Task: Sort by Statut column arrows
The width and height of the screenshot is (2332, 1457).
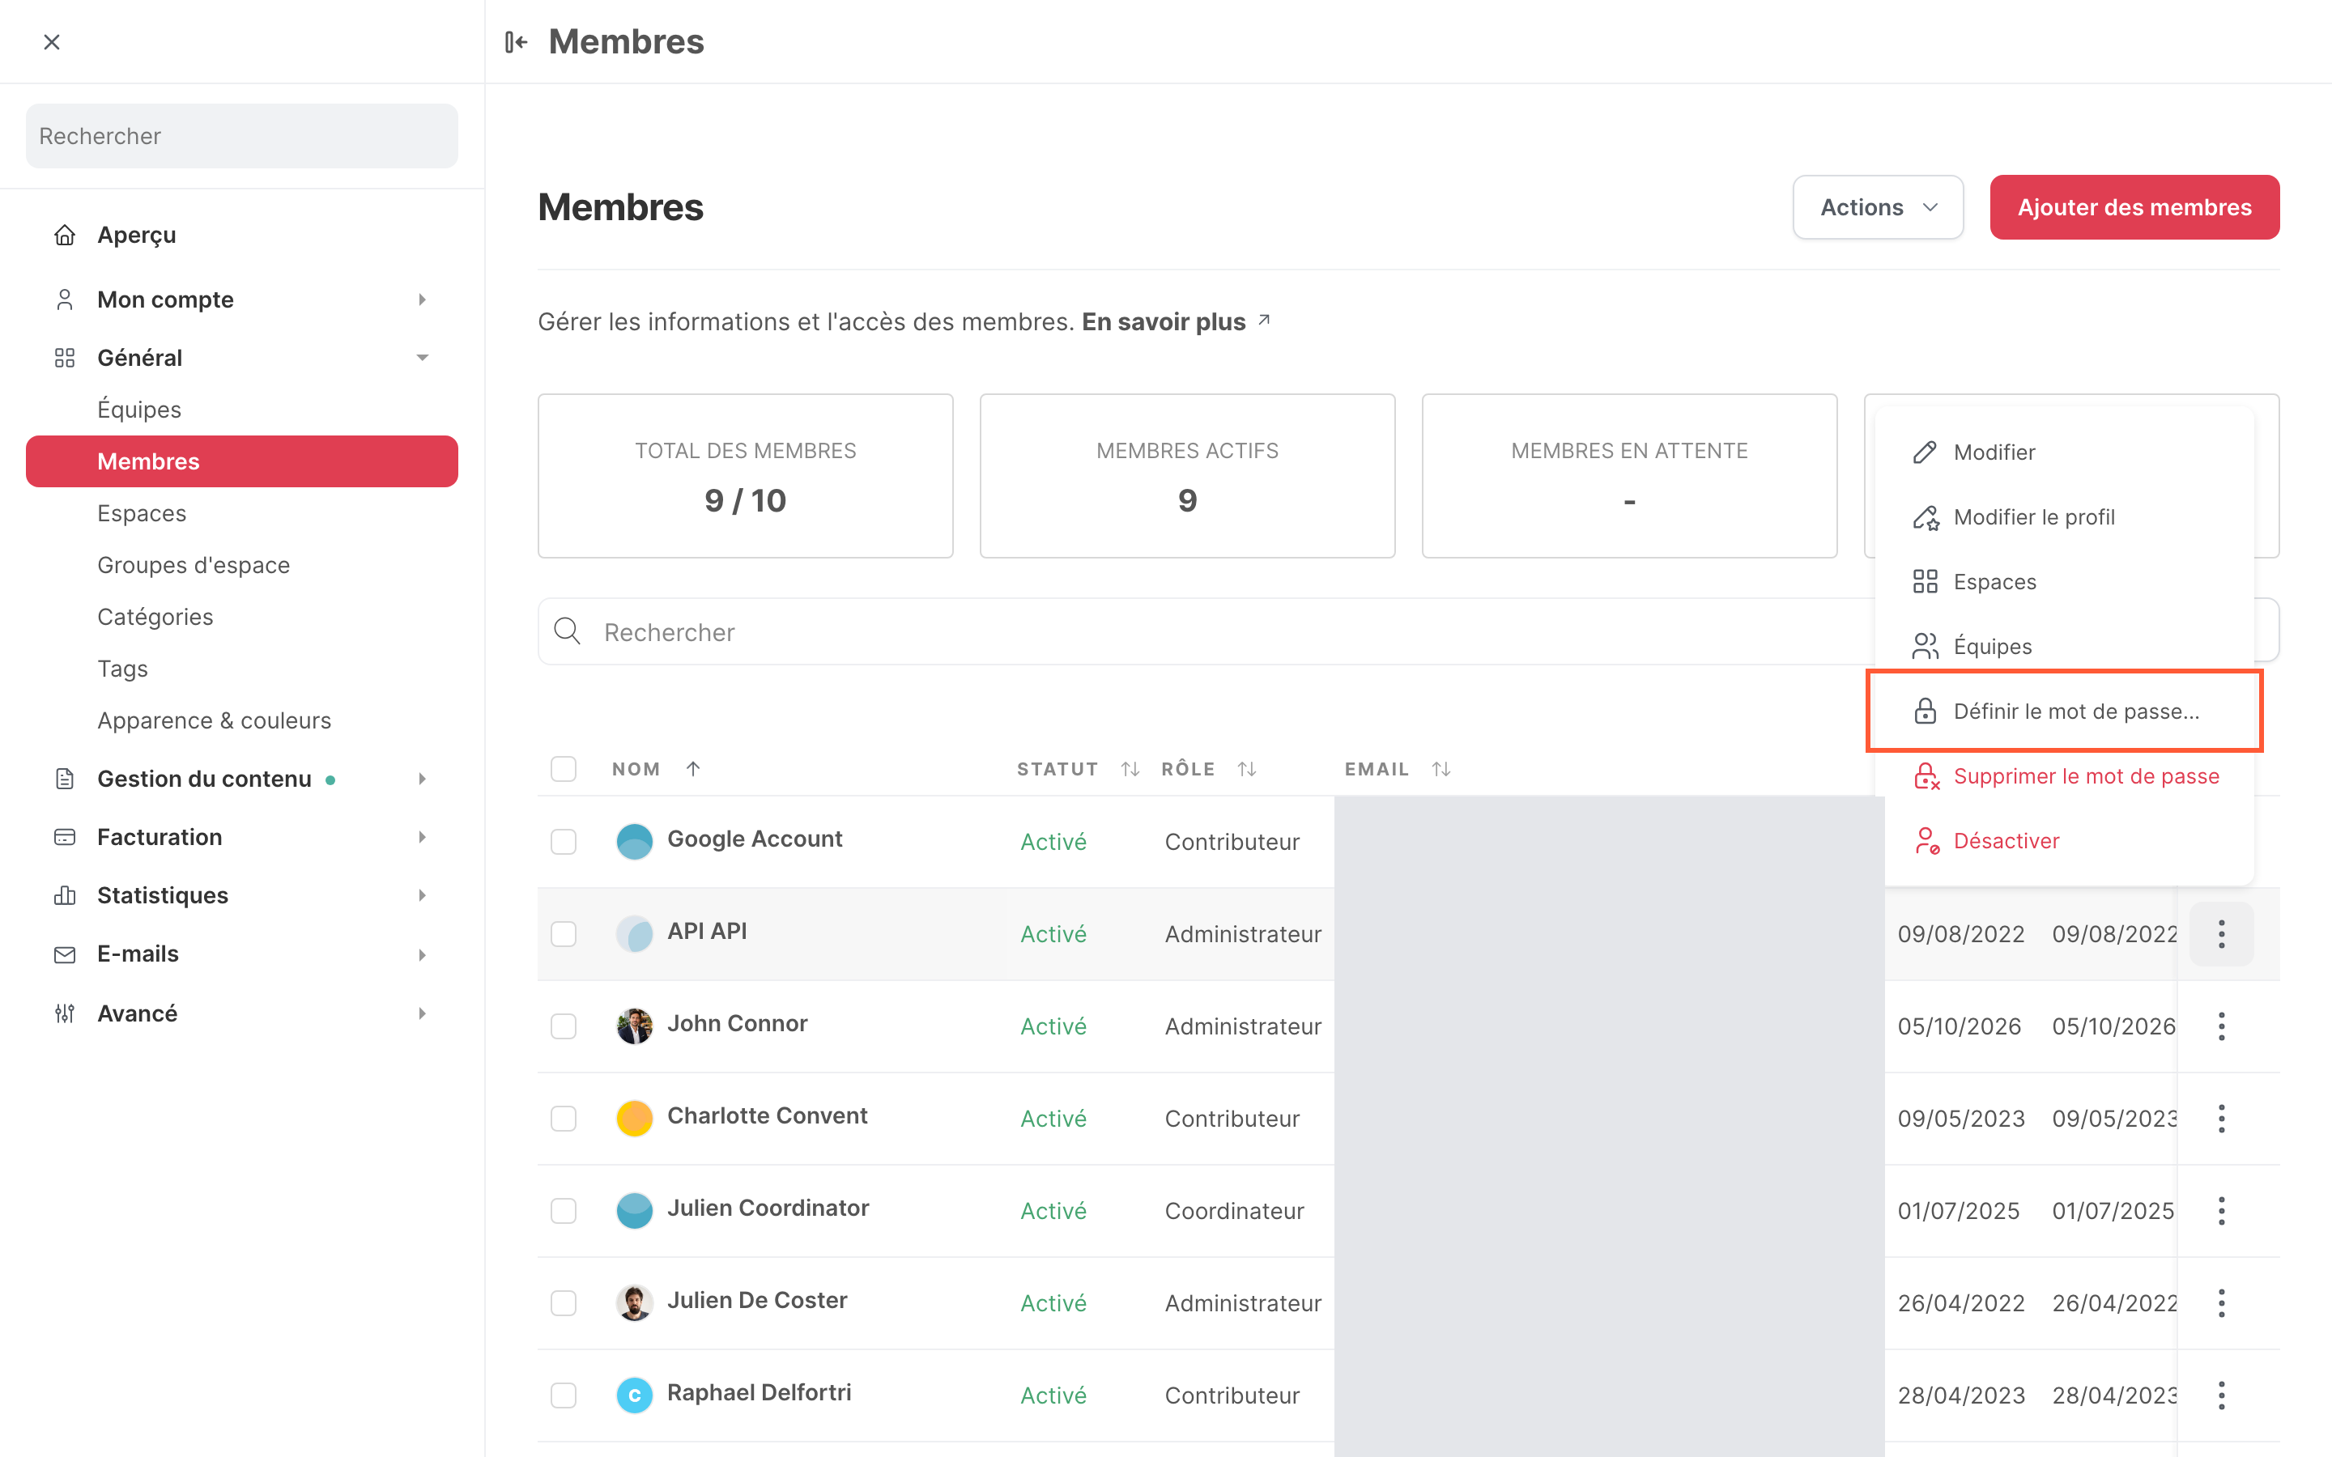Action: tap(1130, 769)
